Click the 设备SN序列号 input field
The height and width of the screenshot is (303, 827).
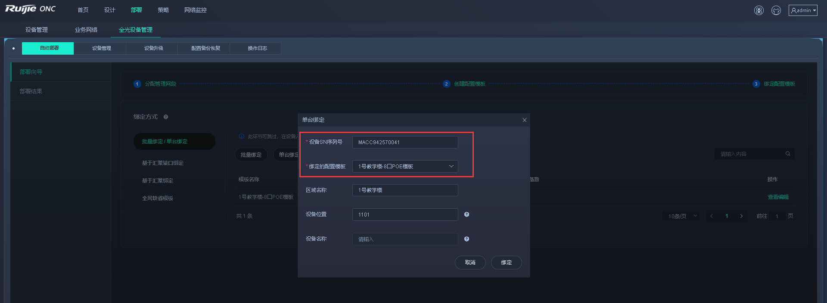coord(405,142)
